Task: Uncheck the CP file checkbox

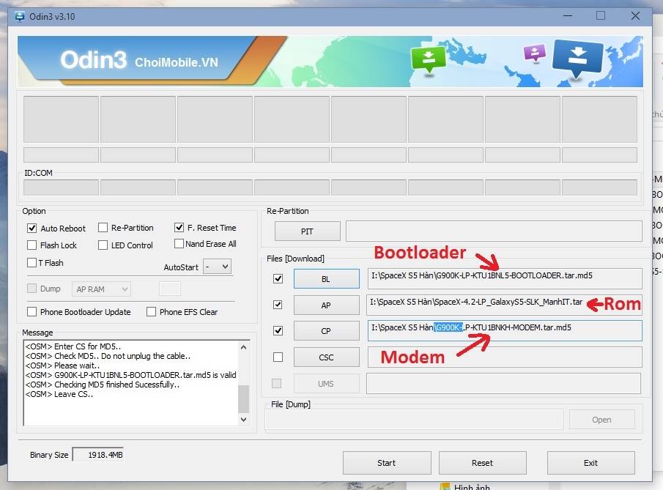Action: [278, 330]
